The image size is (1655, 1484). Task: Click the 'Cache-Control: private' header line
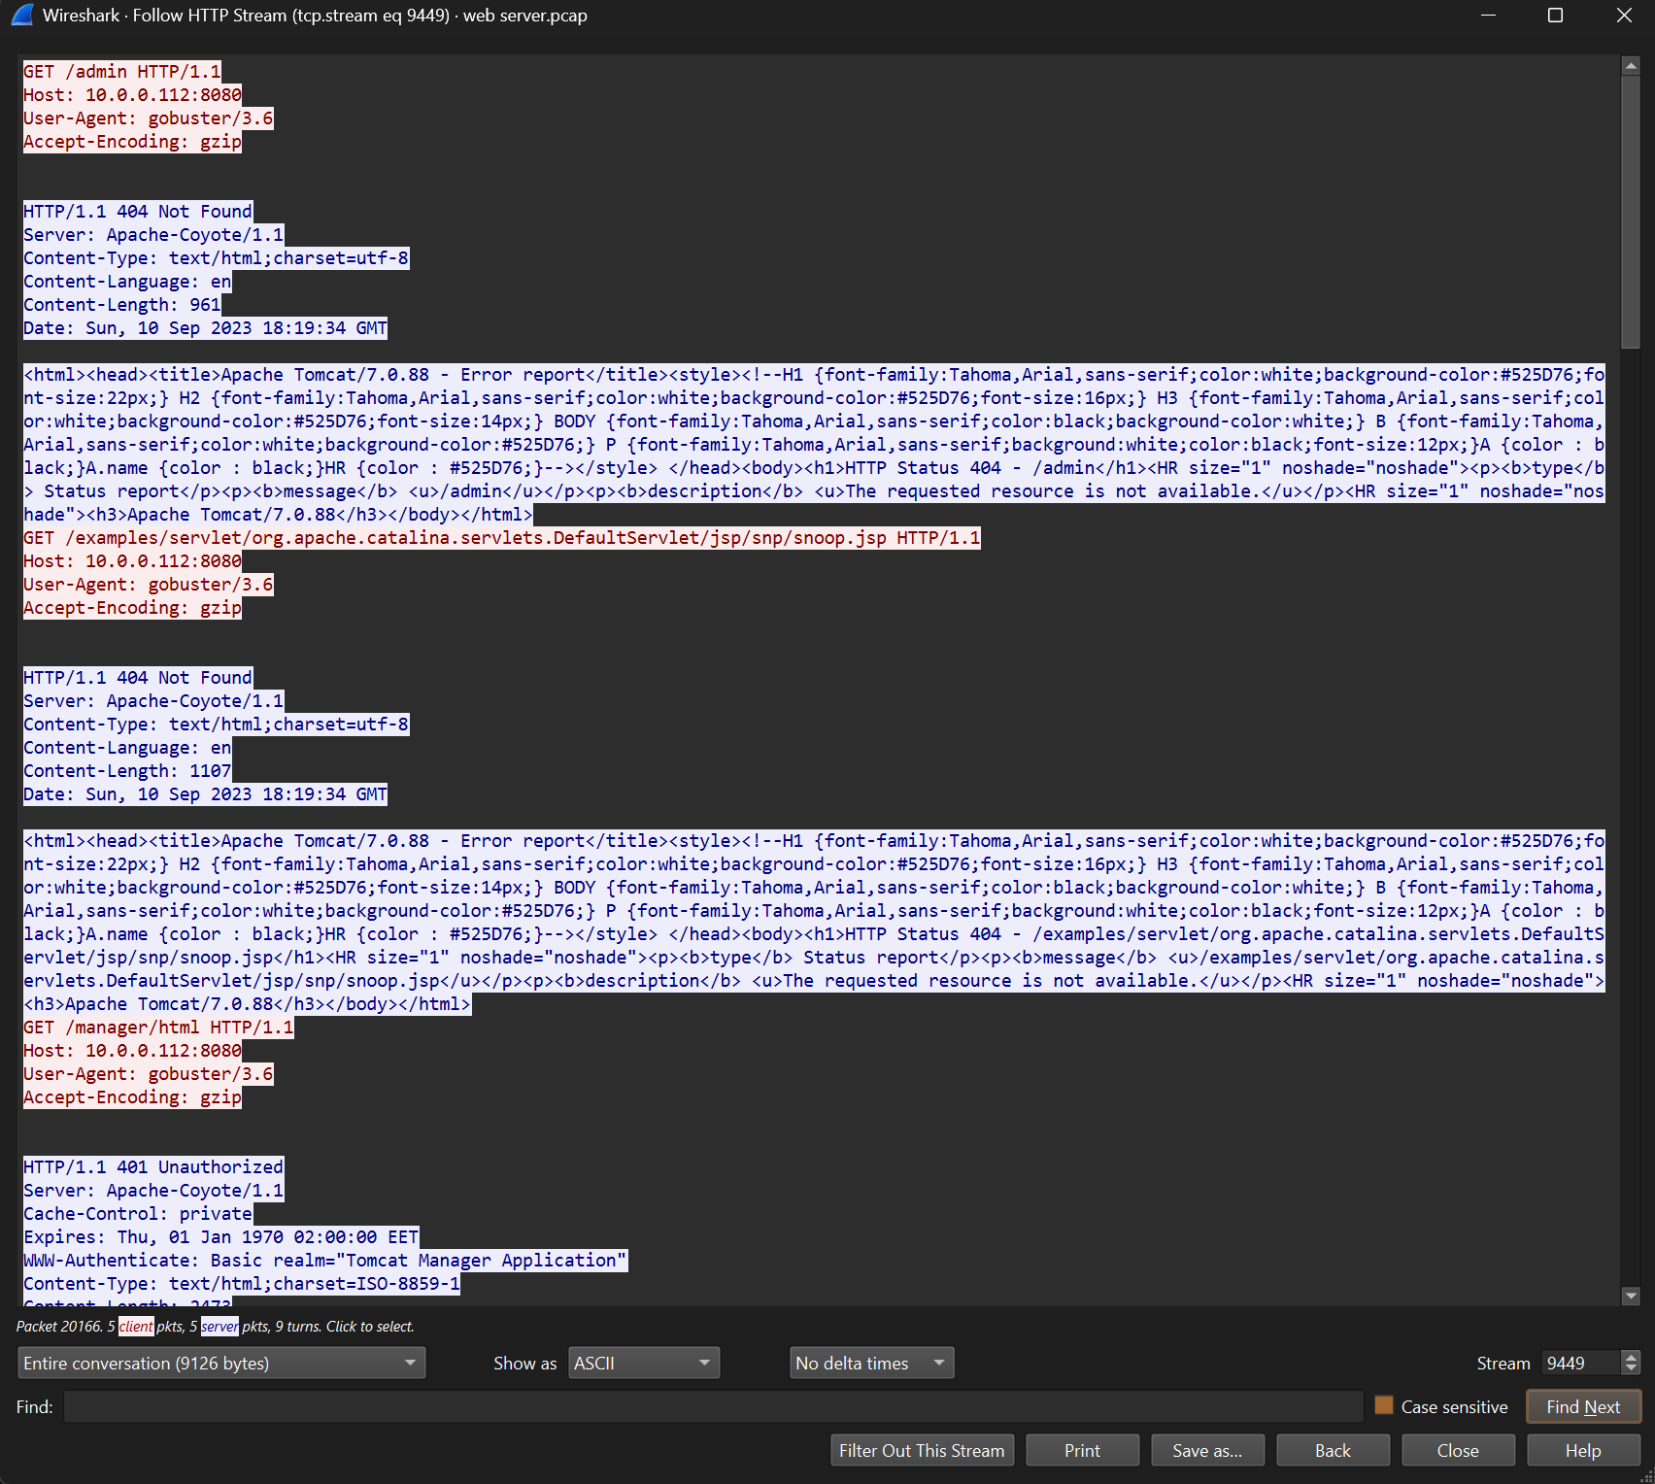[138, 1214]
